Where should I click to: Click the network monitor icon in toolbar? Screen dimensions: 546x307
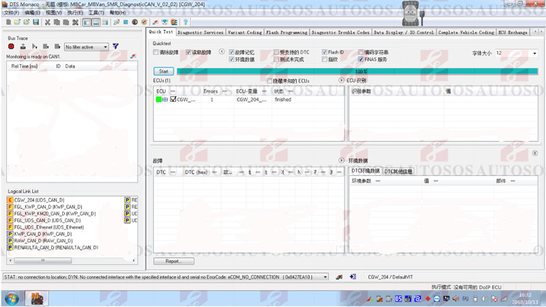click(164, 23)
